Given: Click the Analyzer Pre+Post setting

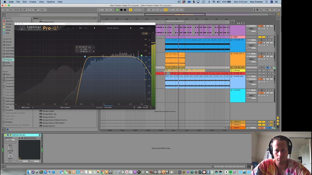Looking at the screenshot, I should tap(108, 107).
